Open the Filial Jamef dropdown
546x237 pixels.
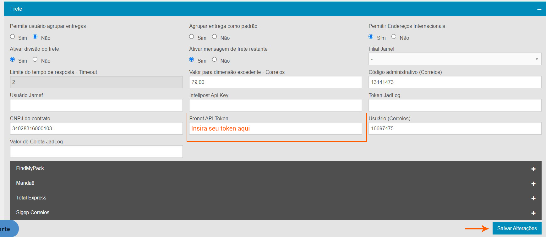[455, 59]
